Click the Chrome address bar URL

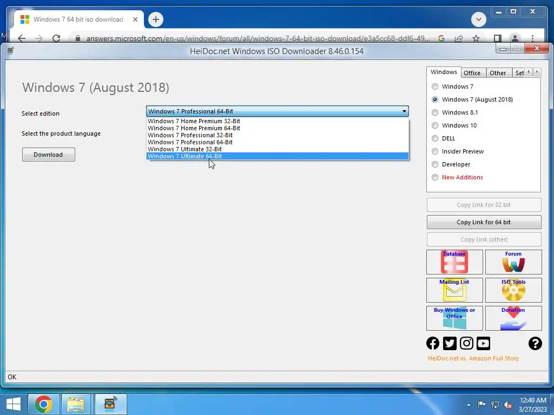[x=258, y=38]
